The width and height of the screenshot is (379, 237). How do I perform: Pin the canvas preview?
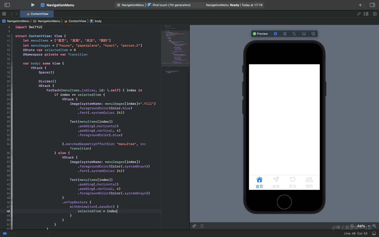tap(194, 226)
